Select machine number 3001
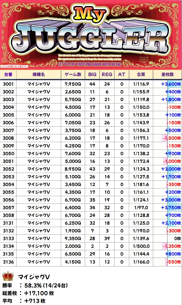Screen dimensions: 182x305 (9, 84)
